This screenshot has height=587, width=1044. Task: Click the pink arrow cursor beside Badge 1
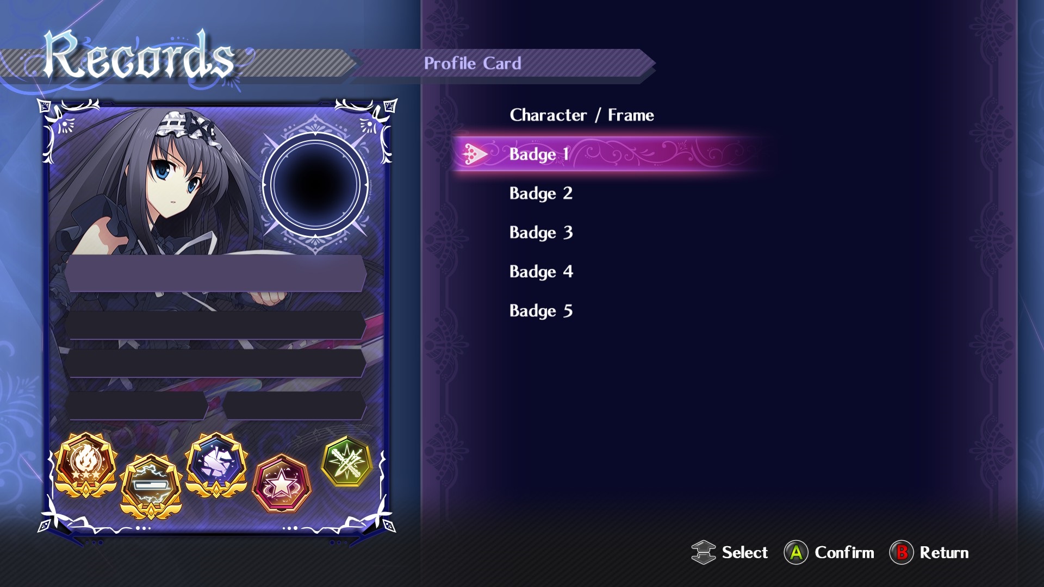click(x=475, y=154)
